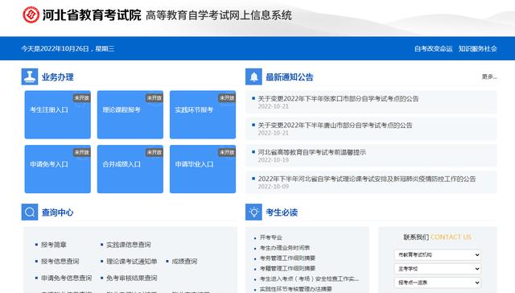Viewport: 515px width, 293px height.
Task: Open the 申请免考入口 tile
Action: coord(57,169)
